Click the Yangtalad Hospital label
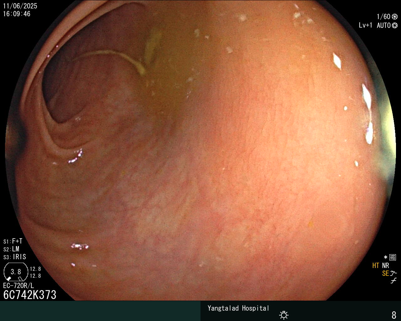Viewport: 401px width, 321px height. tap(238, 308)
